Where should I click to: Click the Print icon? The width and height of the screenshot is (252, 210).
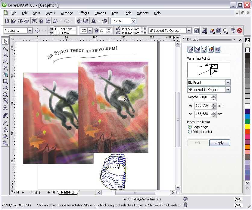click(x=27, y=21)
